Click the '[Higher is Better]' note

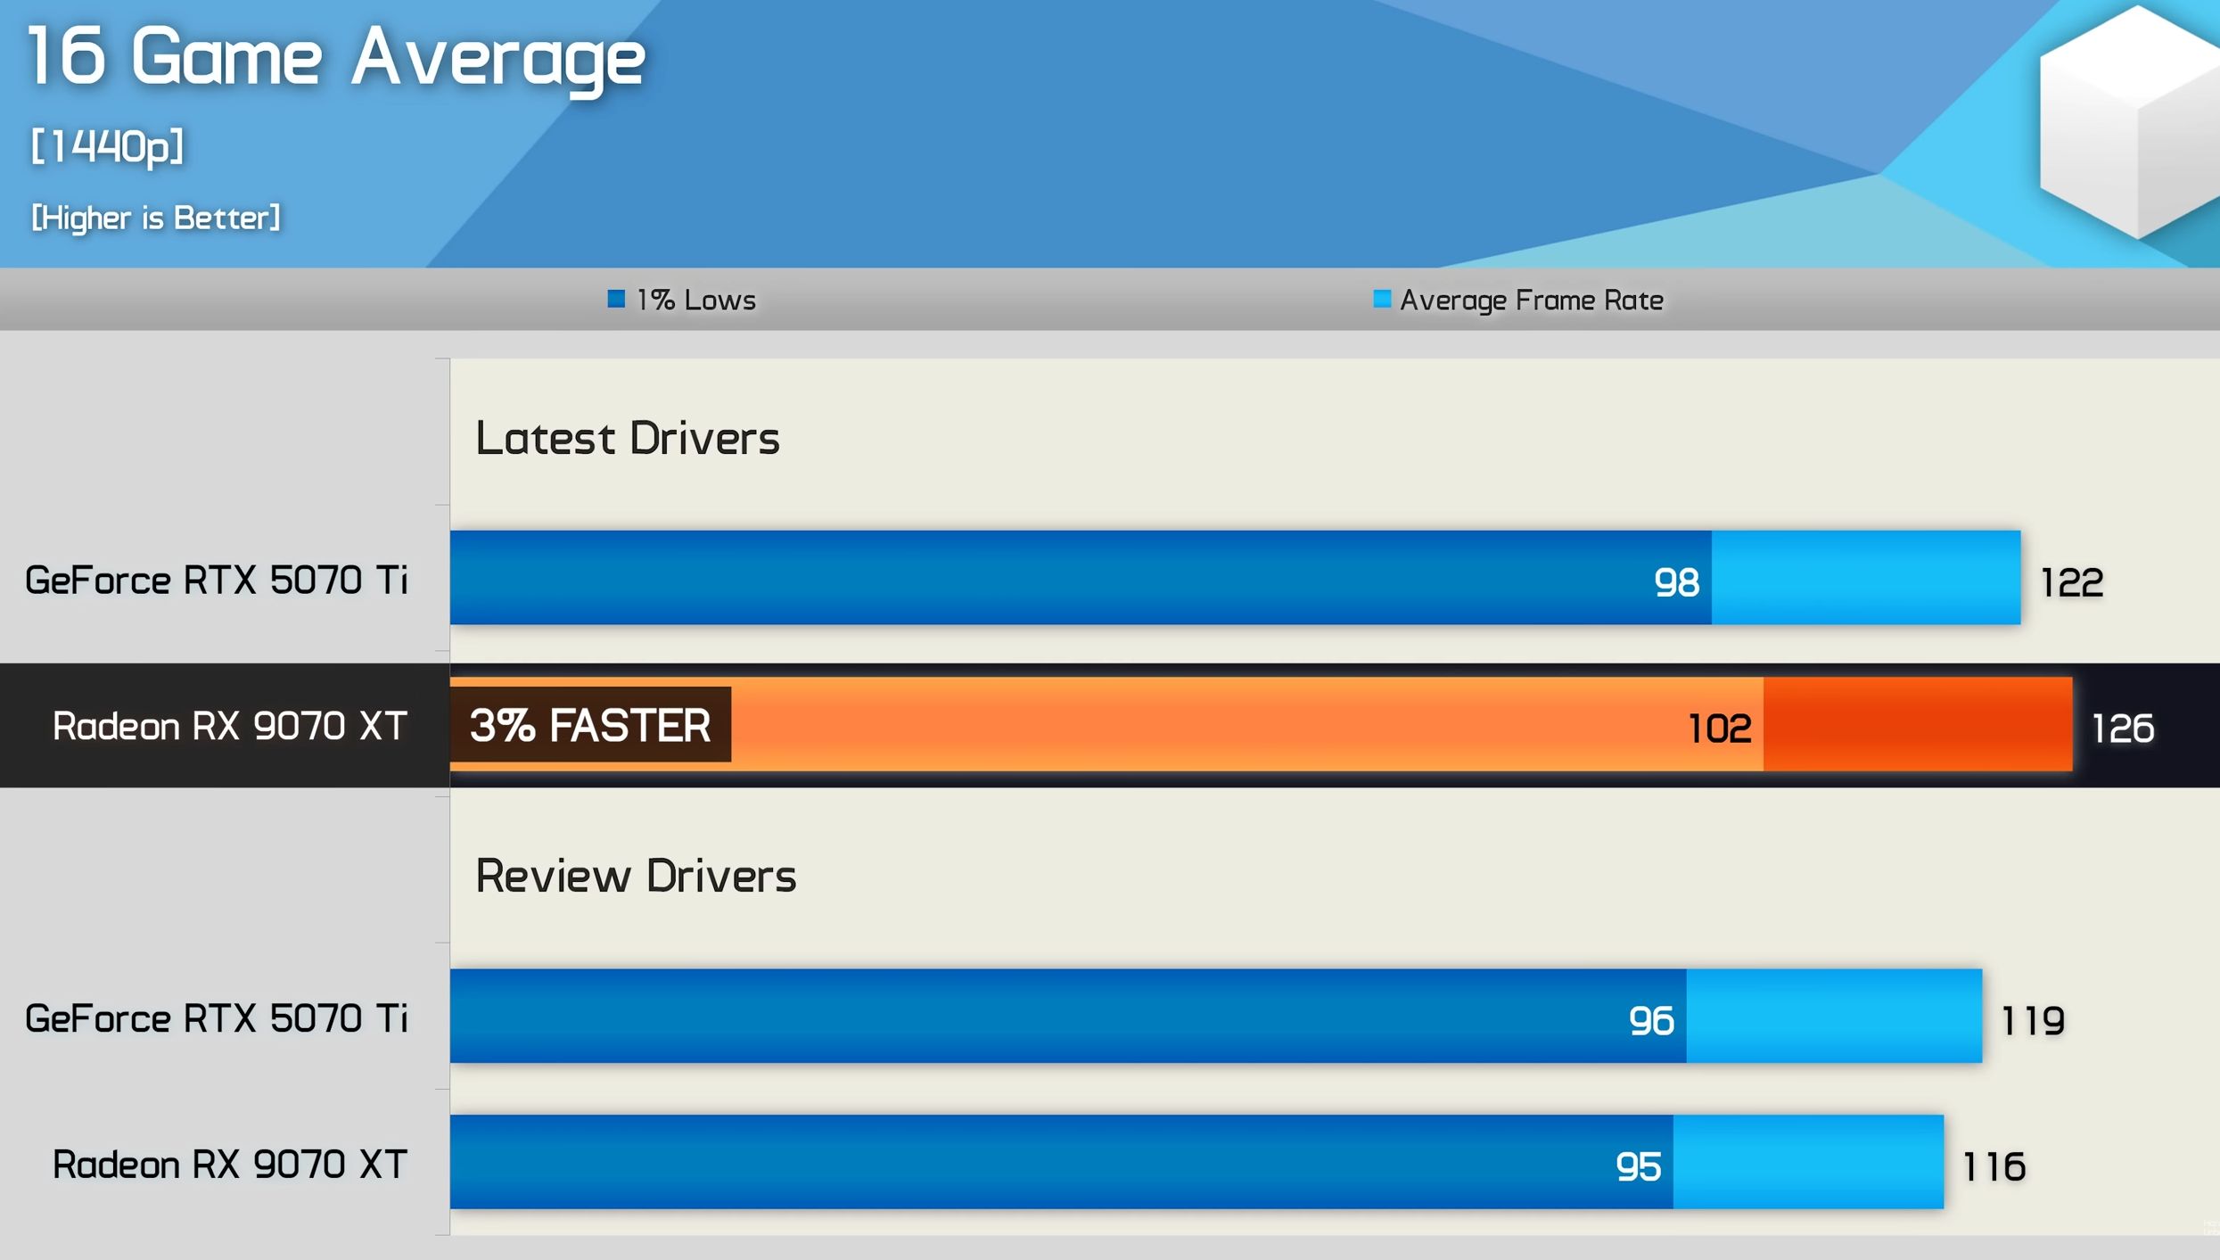point(156,218)
